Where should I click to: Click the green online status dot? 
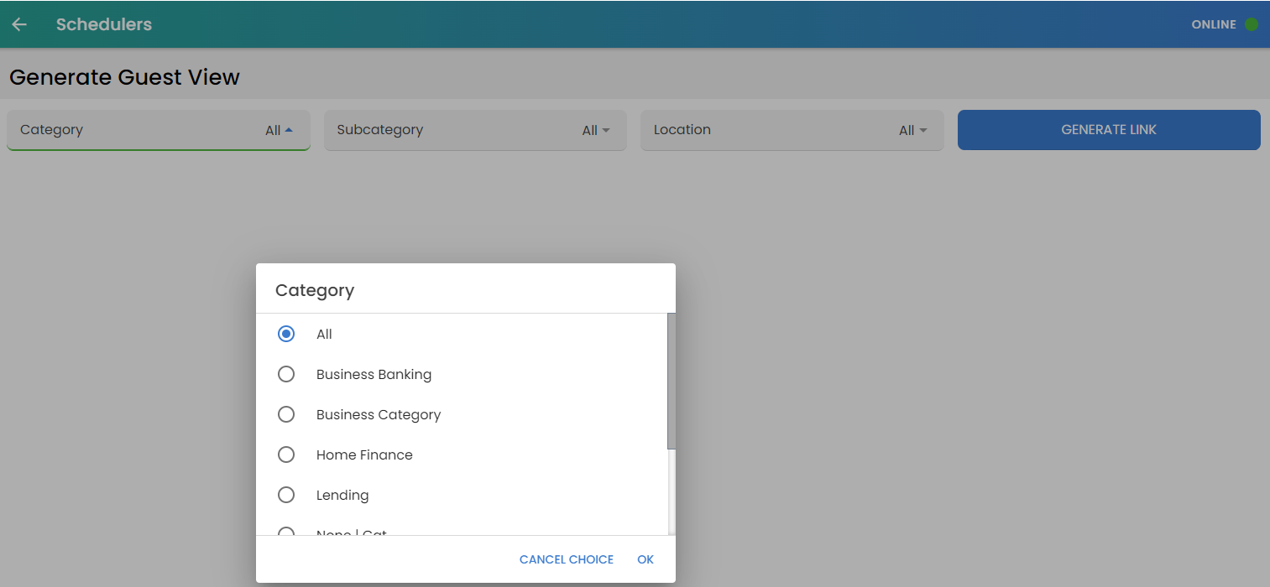1252,24
